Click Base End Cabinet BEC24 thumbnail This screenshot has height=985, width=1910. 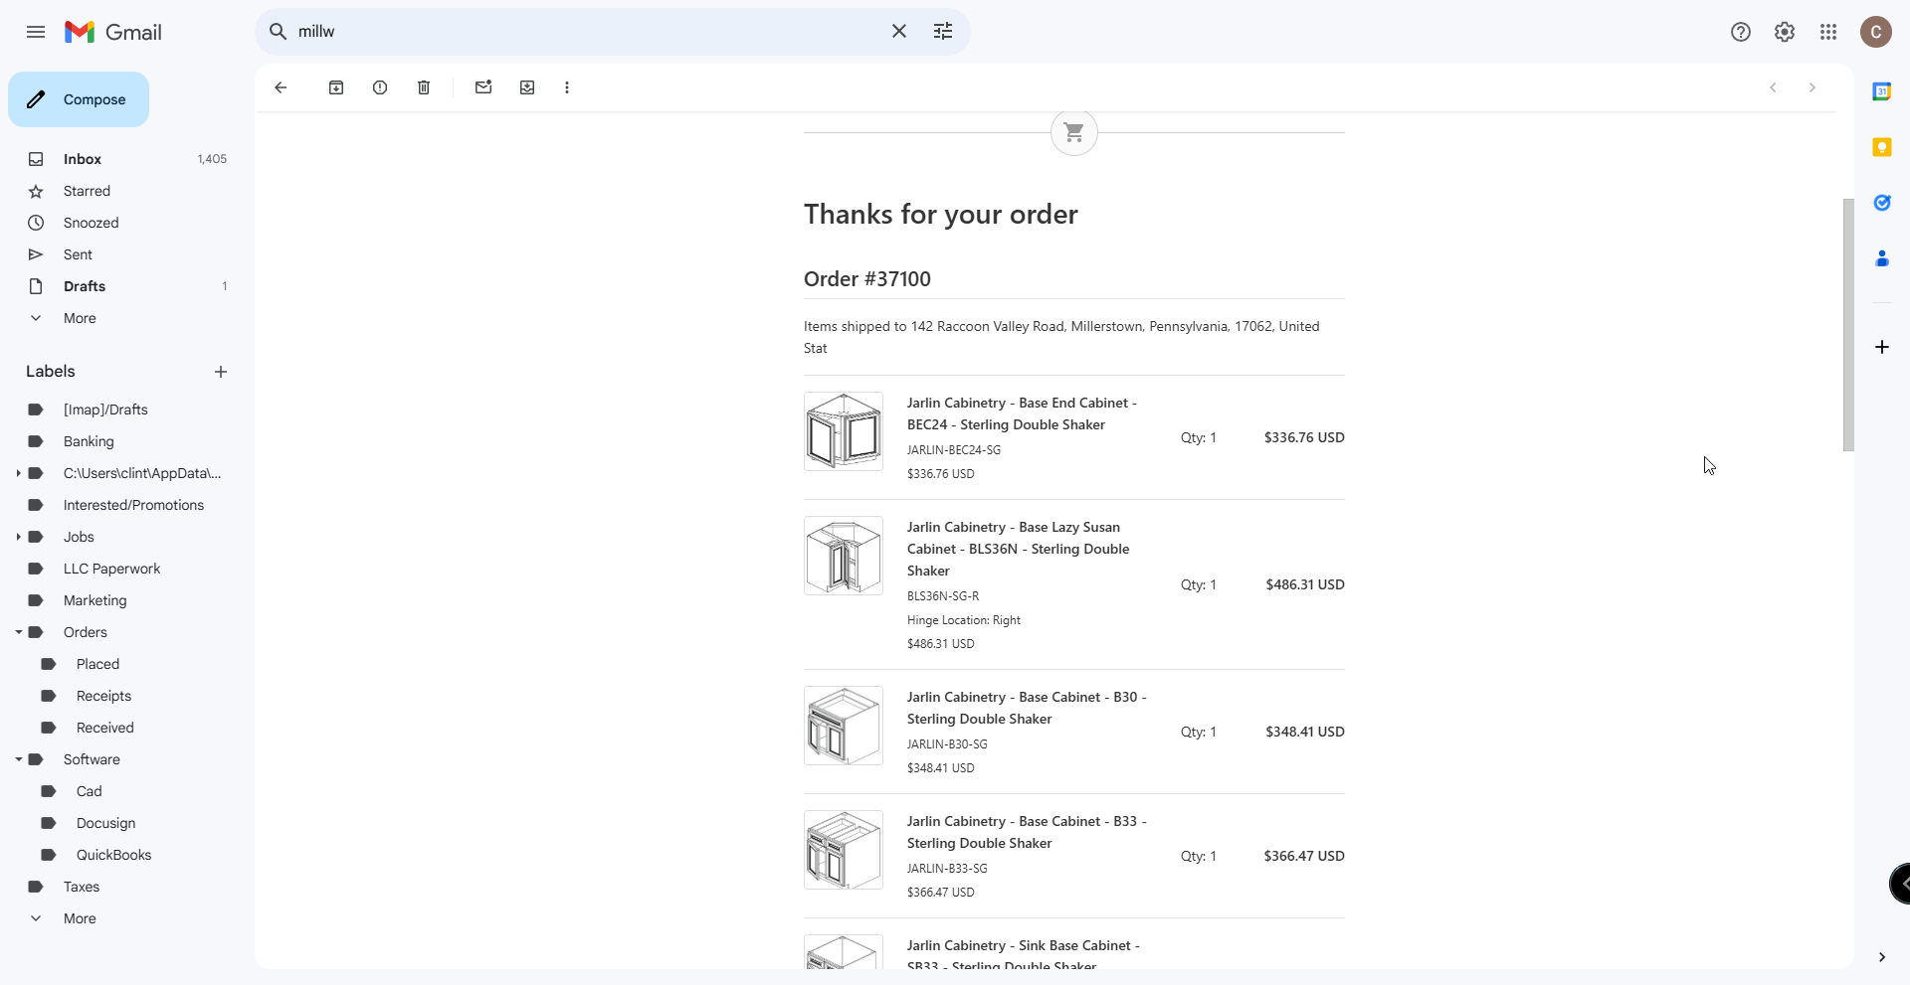pyautogui.click(x=844, y=431)
